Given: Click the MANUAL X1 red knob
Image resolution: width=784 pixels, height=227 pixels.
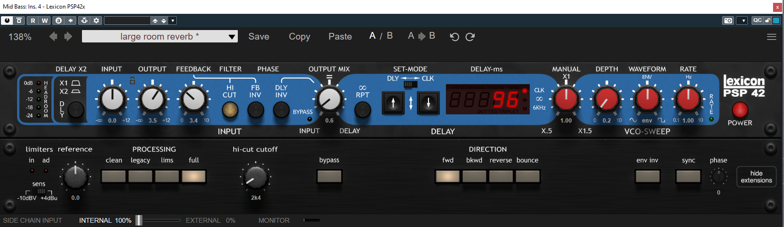Looking at the screenshot, I should 566,99.
